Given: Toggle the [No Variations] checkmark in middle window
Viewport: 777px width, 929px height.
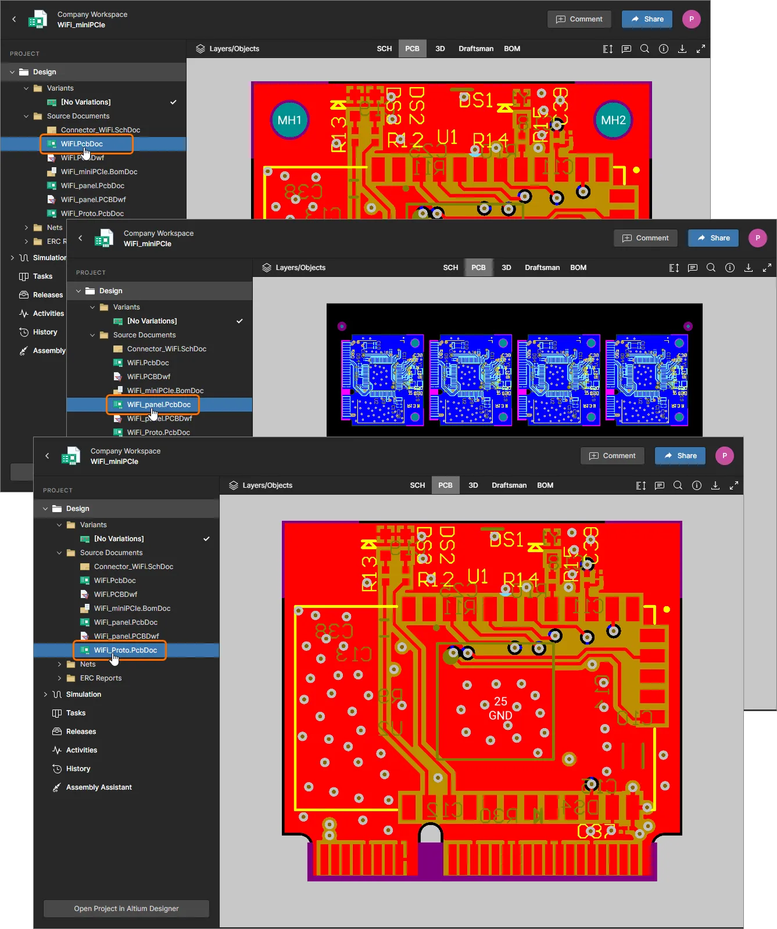Looking at the screenshot, I should coord(239,321).
